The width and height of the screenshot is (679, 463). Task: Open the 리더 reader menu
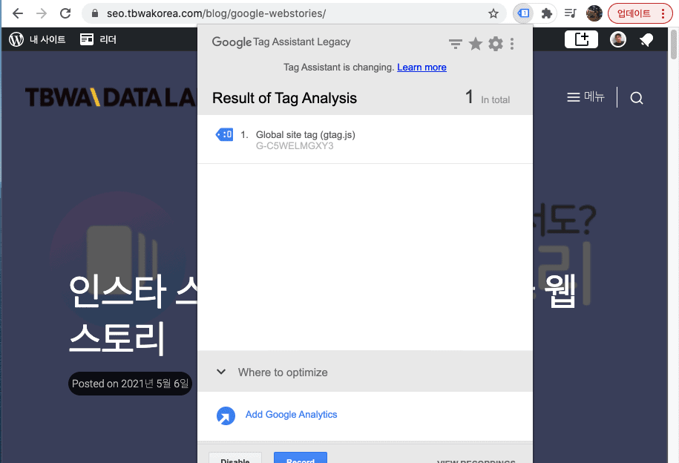[x=98, y=39]
